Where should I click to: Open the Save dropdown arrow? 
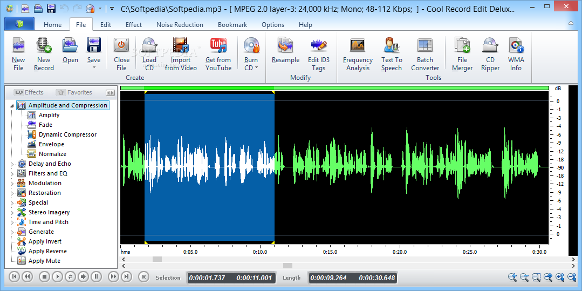(94, 67)
